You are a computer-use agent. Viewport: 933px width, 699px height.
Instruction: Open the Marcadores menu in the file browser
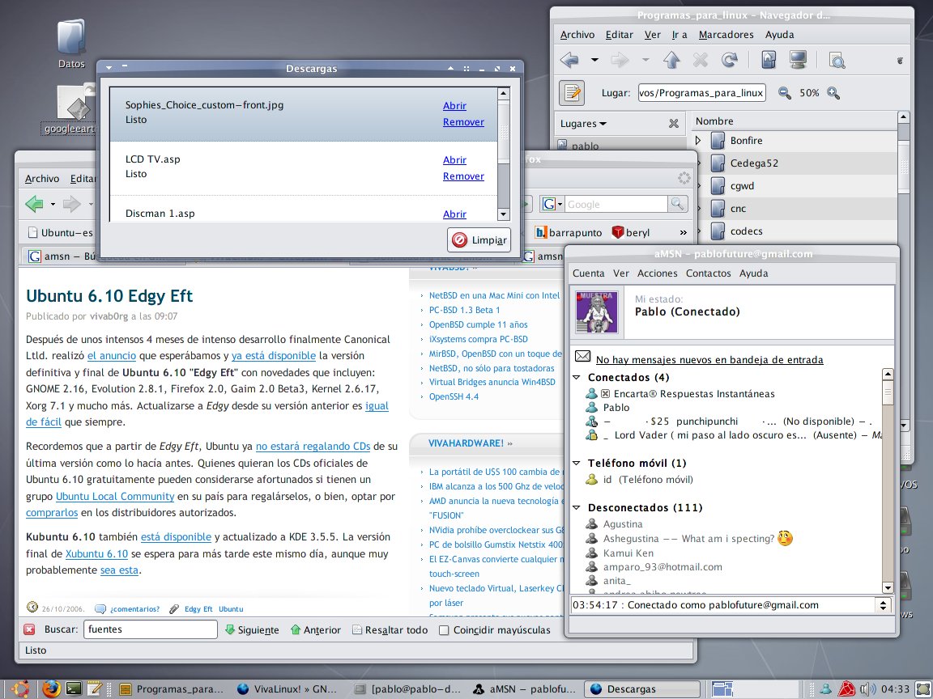(726, 35)
